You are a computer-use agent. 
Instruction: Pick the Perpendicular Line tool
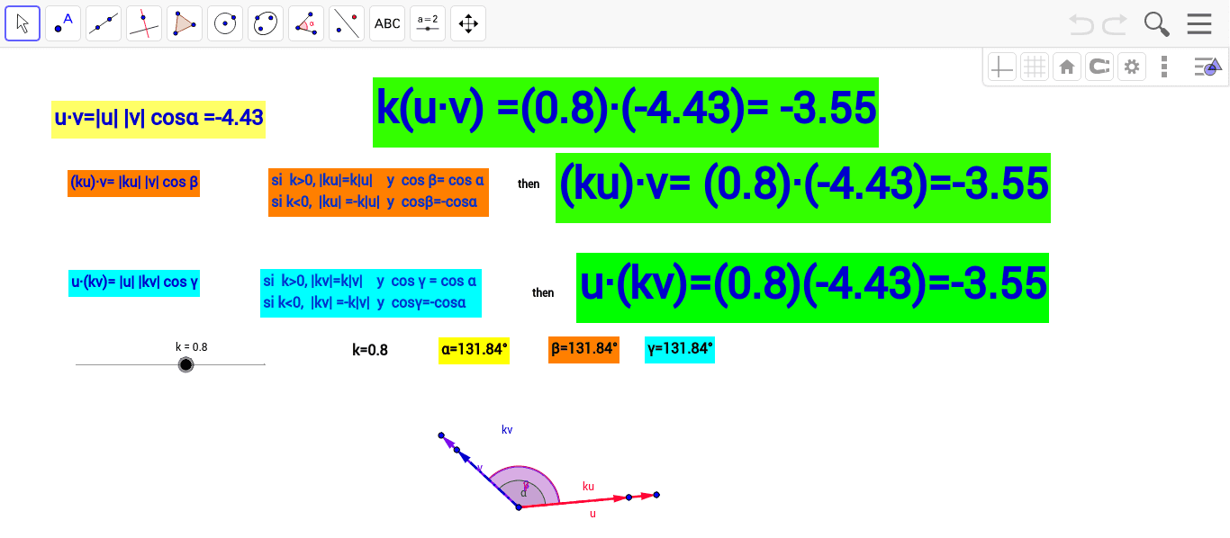tap(143, 22)
